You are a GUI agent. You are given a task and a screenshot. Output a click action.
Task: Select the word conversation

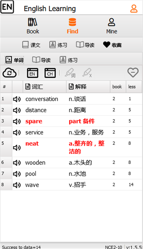click(x=42, y=99)
